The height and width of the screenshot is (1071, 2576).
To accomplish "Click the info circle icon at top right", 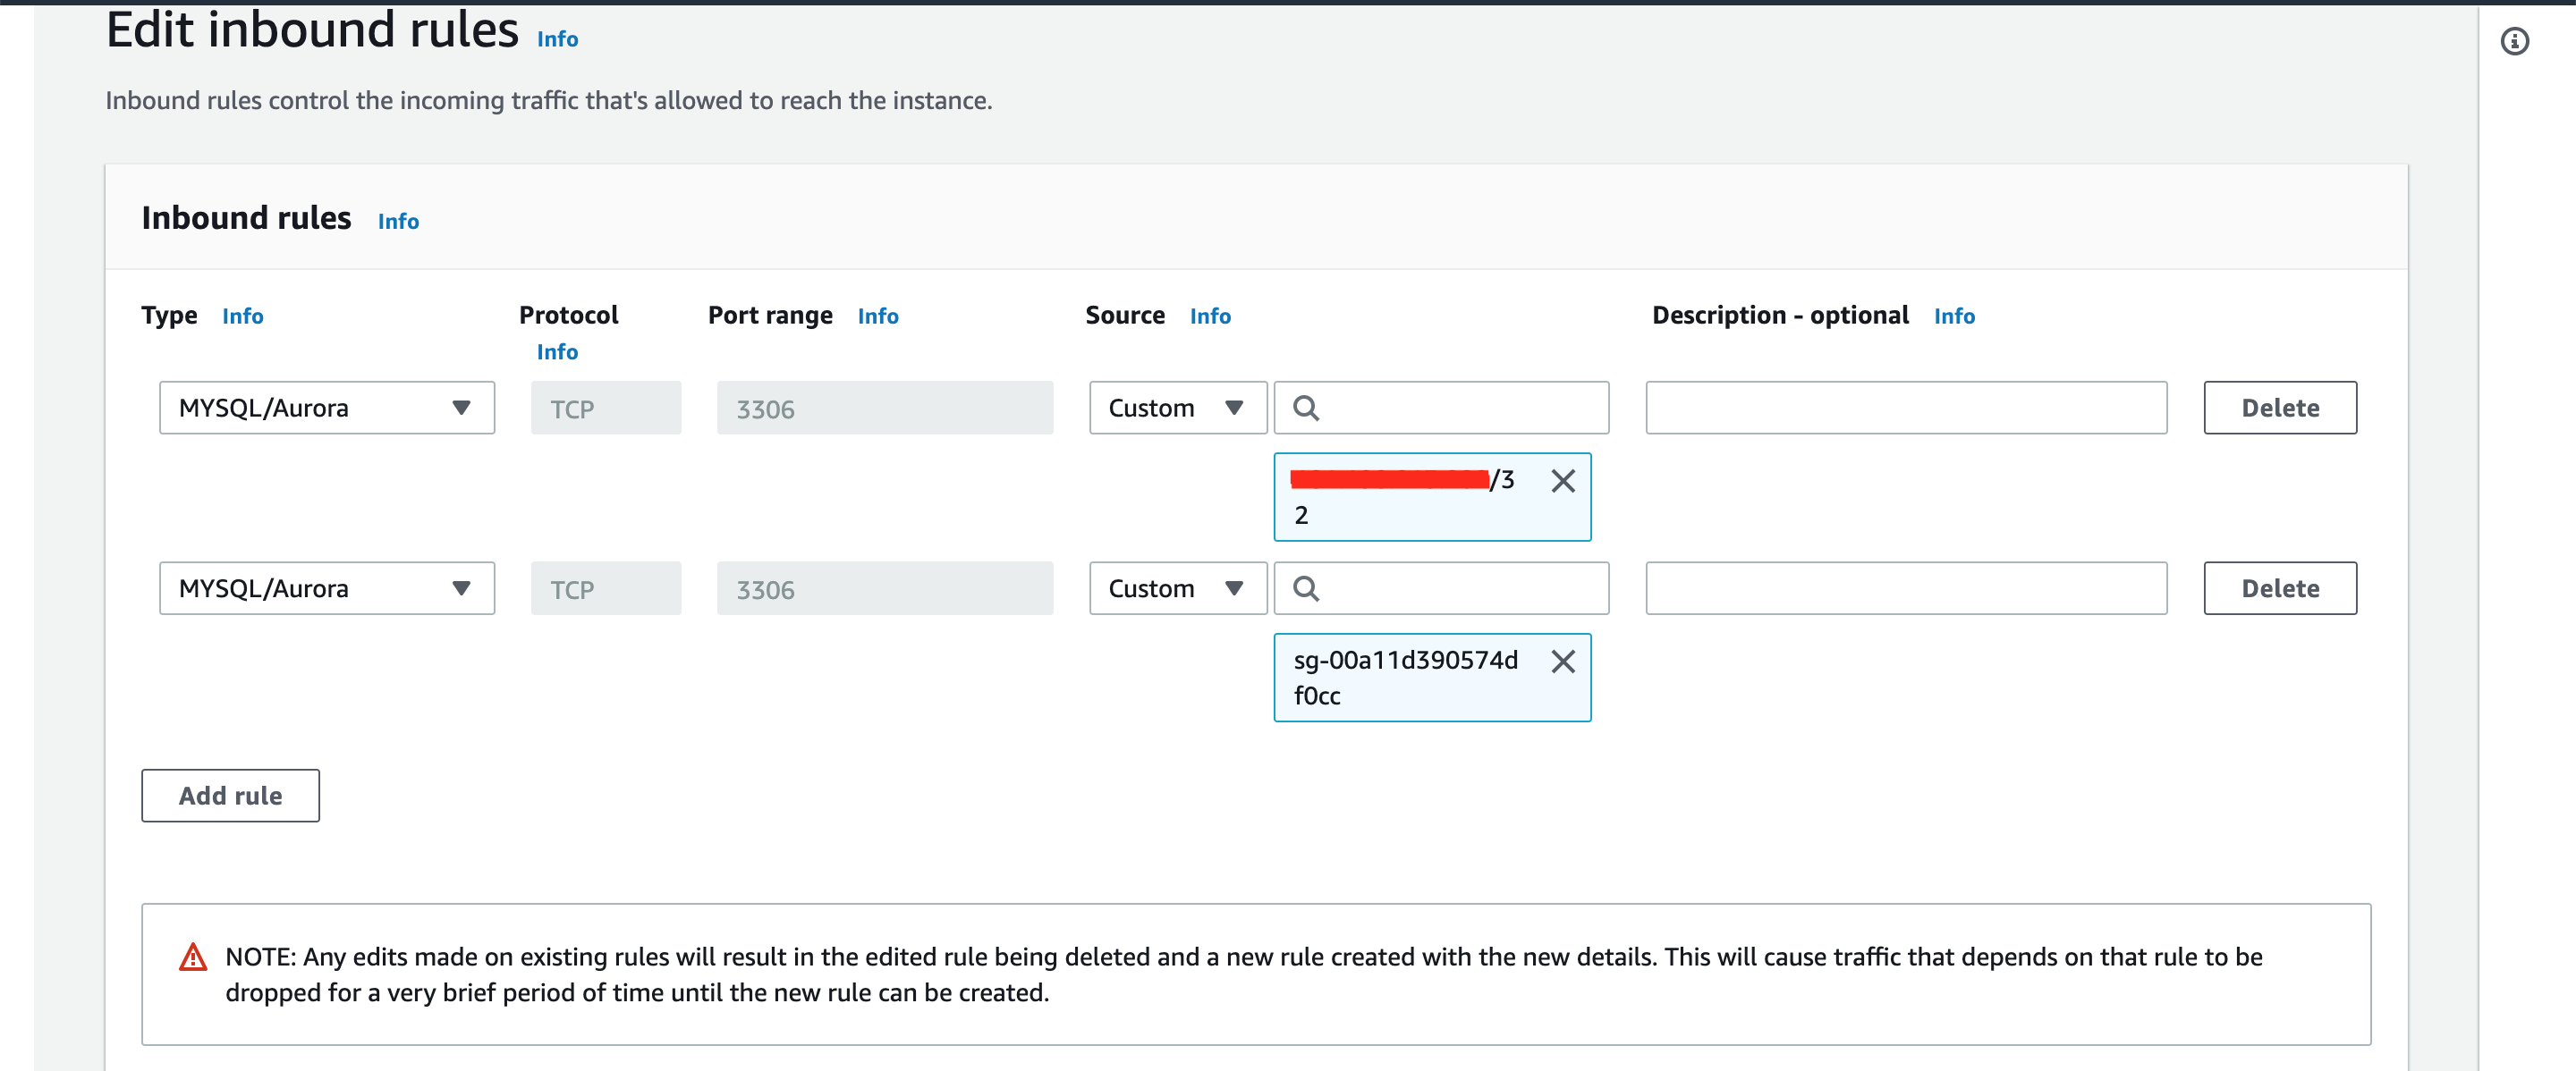I will 2514,41.
